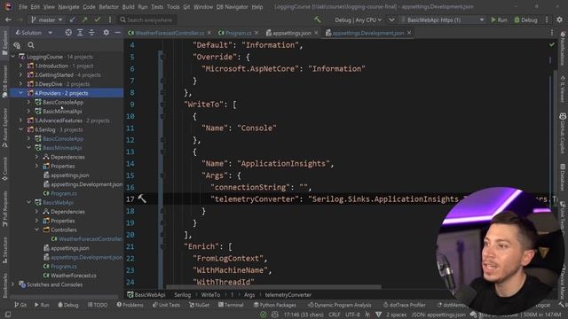The image size is (568, 319).
Task: Click the green inspection checkmark in editor
Action: pyautogui.click(x=552, y=45)
